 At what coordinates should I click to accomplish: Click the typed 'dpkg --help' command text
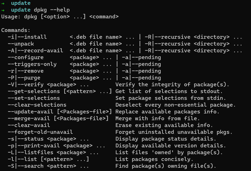click(x=52, y=10)
